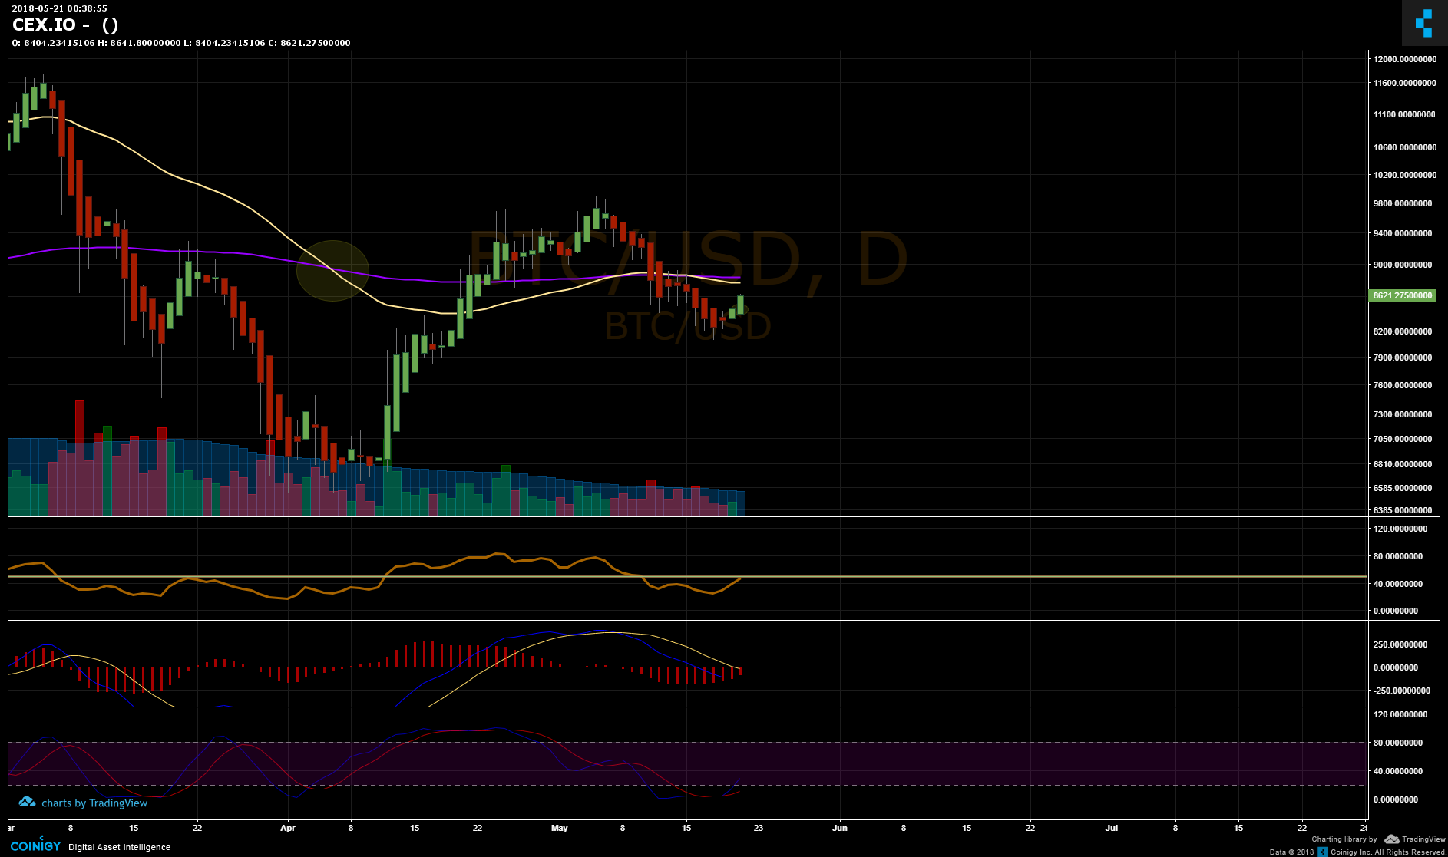This screenshot has height=857, width=1448.
Task: Click the OHLC values line under the title
Action: point(181,43)
